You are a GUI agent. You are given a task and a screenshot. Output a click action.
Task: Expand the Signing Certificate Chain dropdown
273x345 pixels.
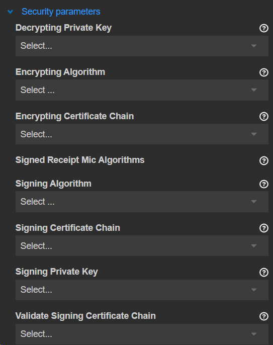(x=142, y=246)
